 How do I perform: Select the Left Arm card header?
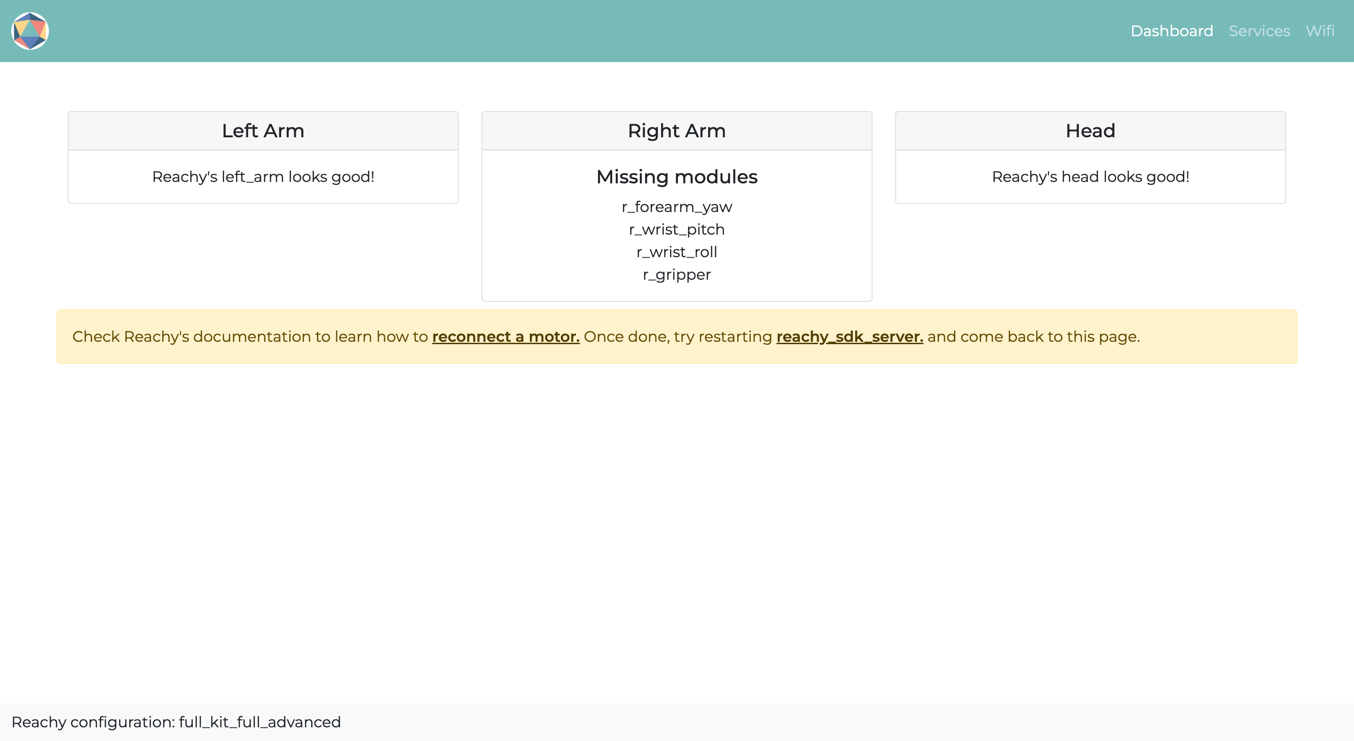click(263, 131)
